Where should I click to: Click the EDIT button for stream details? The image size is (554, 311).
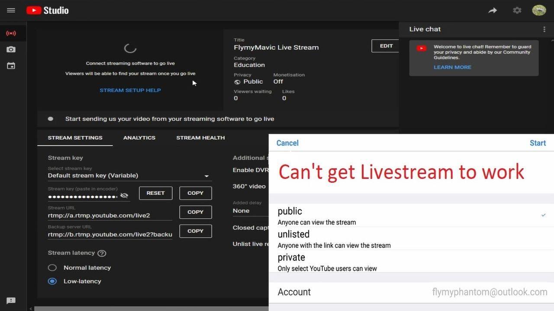[x=386, y=46]
